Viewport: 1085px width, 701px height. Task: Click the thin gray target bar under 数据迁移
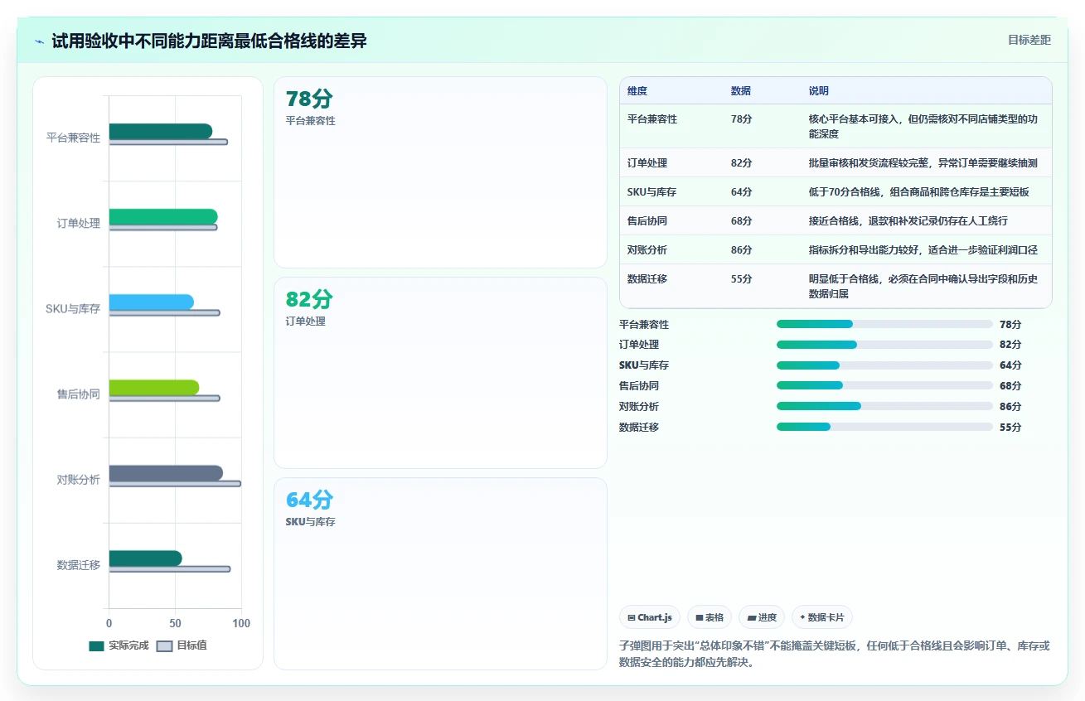(x=169, y=568)
